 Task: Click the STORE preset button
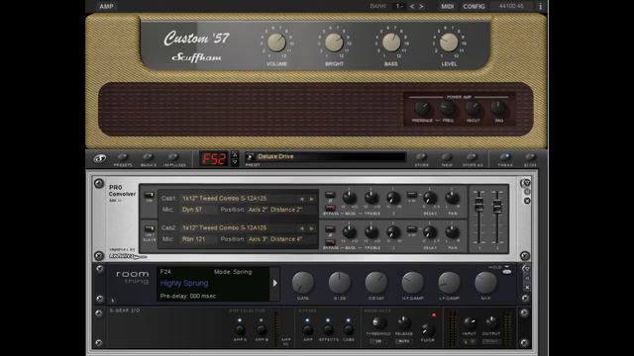(421, 157)
